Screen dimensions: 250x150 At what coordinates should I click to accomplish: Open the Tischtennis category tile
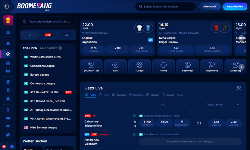pos(211,67)
